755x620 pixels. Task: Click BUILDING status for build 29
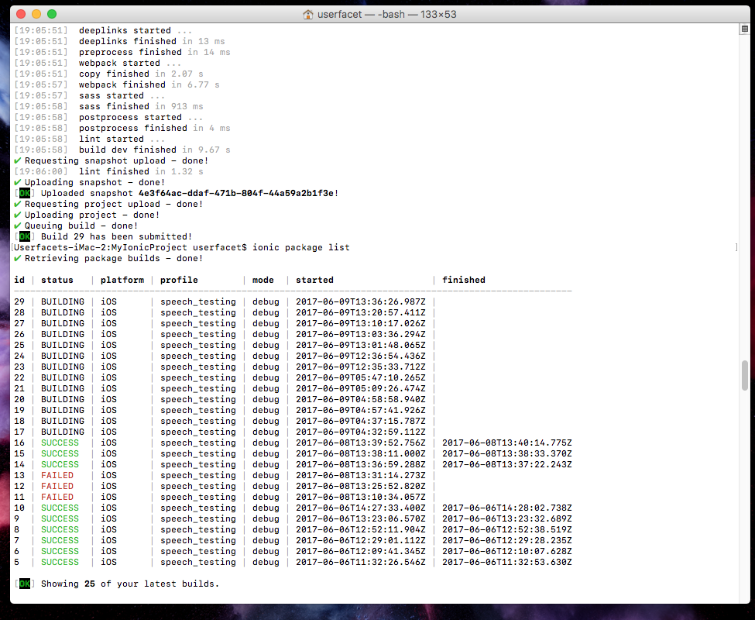coord(63,301)
